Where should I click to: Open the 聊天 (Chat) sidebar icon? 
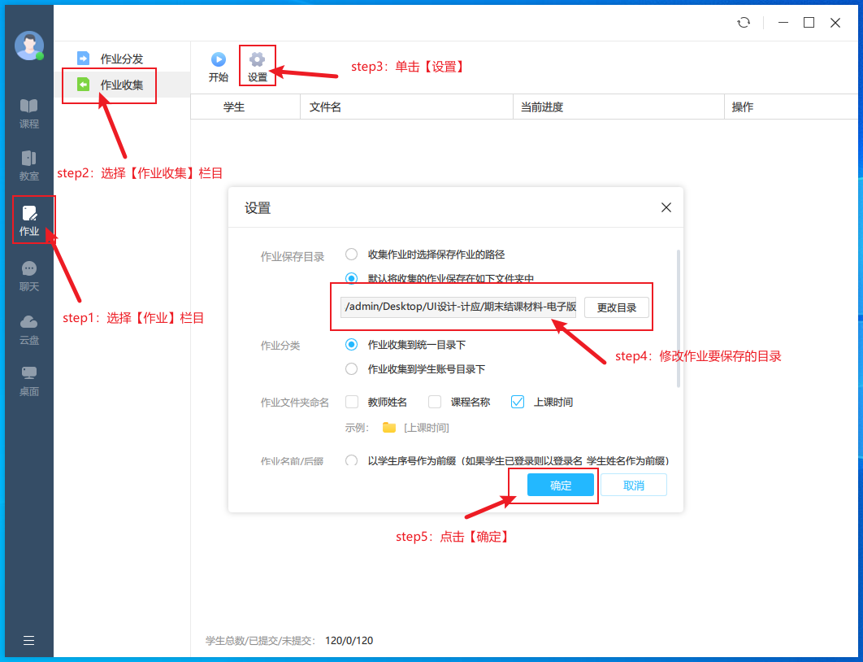pyautogui.click(x=29, y=276)
